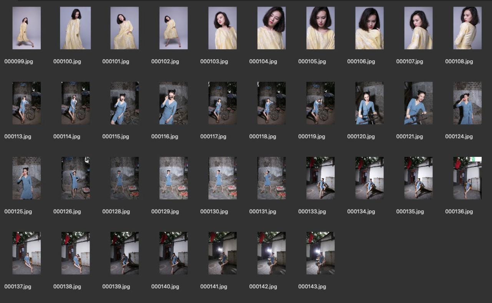Viewport: 492px width, 303px height.
Task: Click the 000139.jpg file name
Action: pyautogui.click(x=116, y=286)
